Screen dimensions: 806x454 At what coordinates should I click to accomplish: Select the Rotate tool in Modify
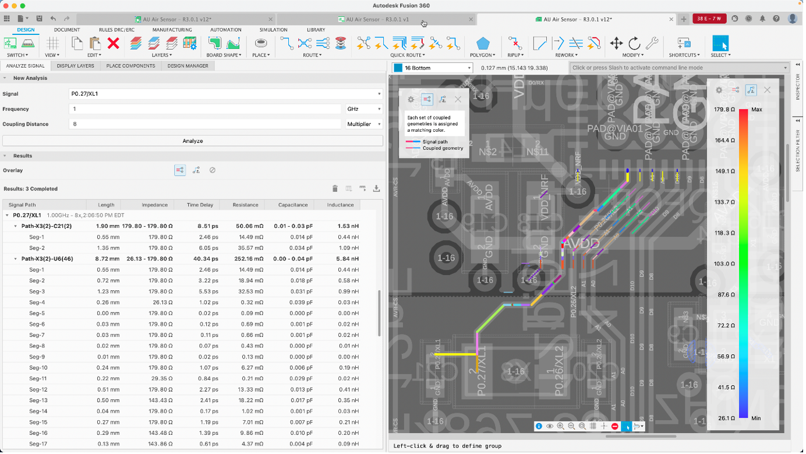coord(634,43)
